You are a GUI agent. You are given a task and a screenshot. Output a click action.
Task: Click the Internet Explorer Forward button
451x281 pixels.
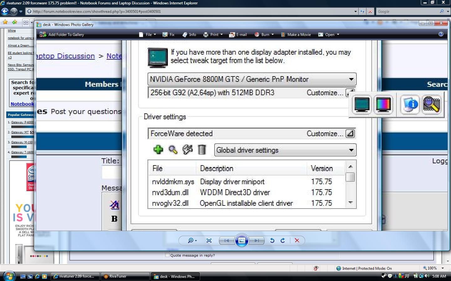pos(14,12)
